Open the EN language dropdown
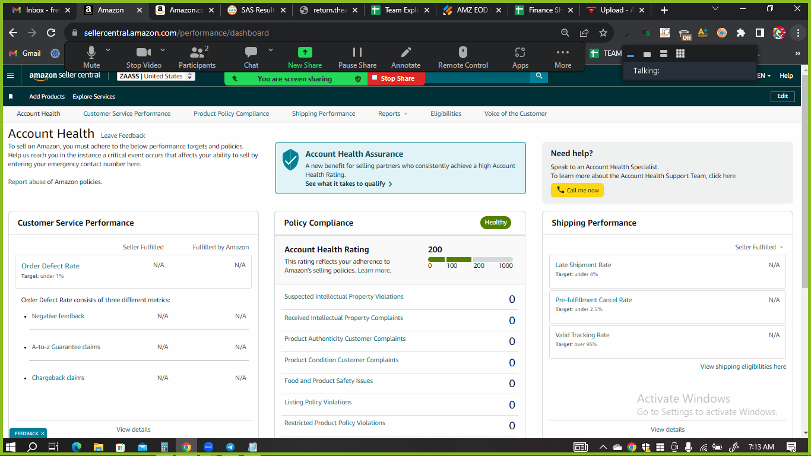811x456 pixels. (764, 76)
